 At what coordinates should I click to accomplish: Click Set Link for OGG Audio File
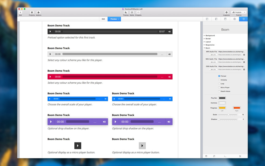point(213,70)
